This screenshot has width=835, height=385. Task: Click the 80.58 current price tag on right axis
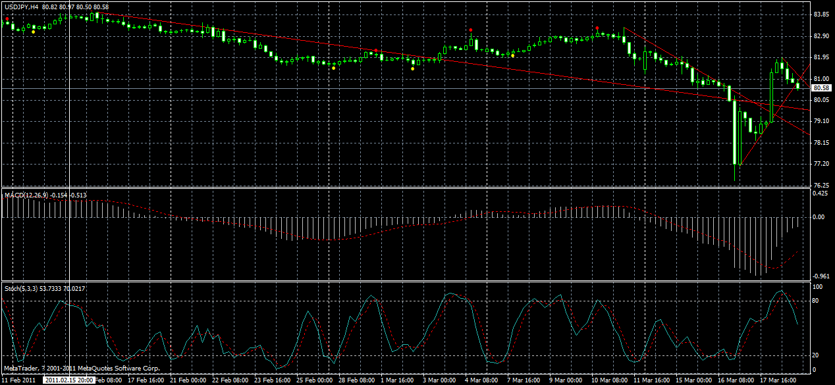click(821, 86)
